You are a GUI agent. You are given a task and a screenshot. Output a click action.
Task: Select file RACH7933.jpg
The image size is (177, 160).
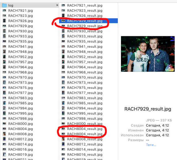point(21,36)
